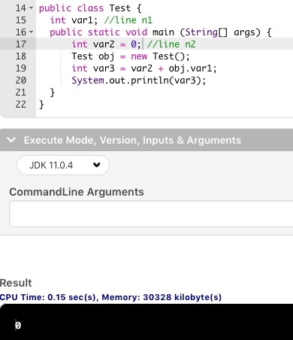Click the '//line n1' comment
This screenshot has height=340, width=293.
(128, 20)
